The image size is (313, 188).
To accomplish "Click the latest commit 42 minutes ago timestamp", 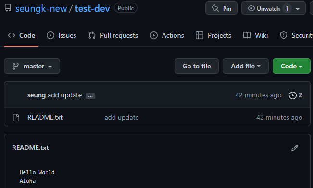I will tap(258, 95).
